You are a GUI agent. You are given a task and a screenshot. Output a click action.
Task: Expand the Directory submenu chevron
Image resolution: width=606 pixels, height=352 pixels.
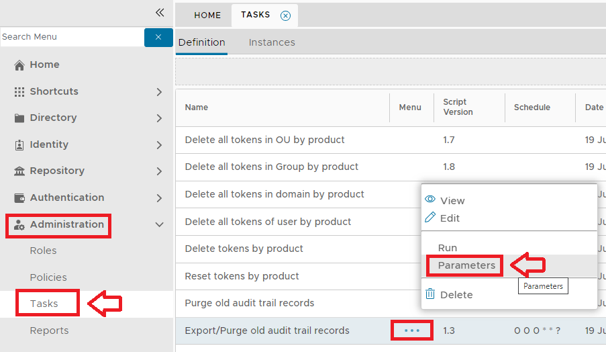(x=159, y=118)
